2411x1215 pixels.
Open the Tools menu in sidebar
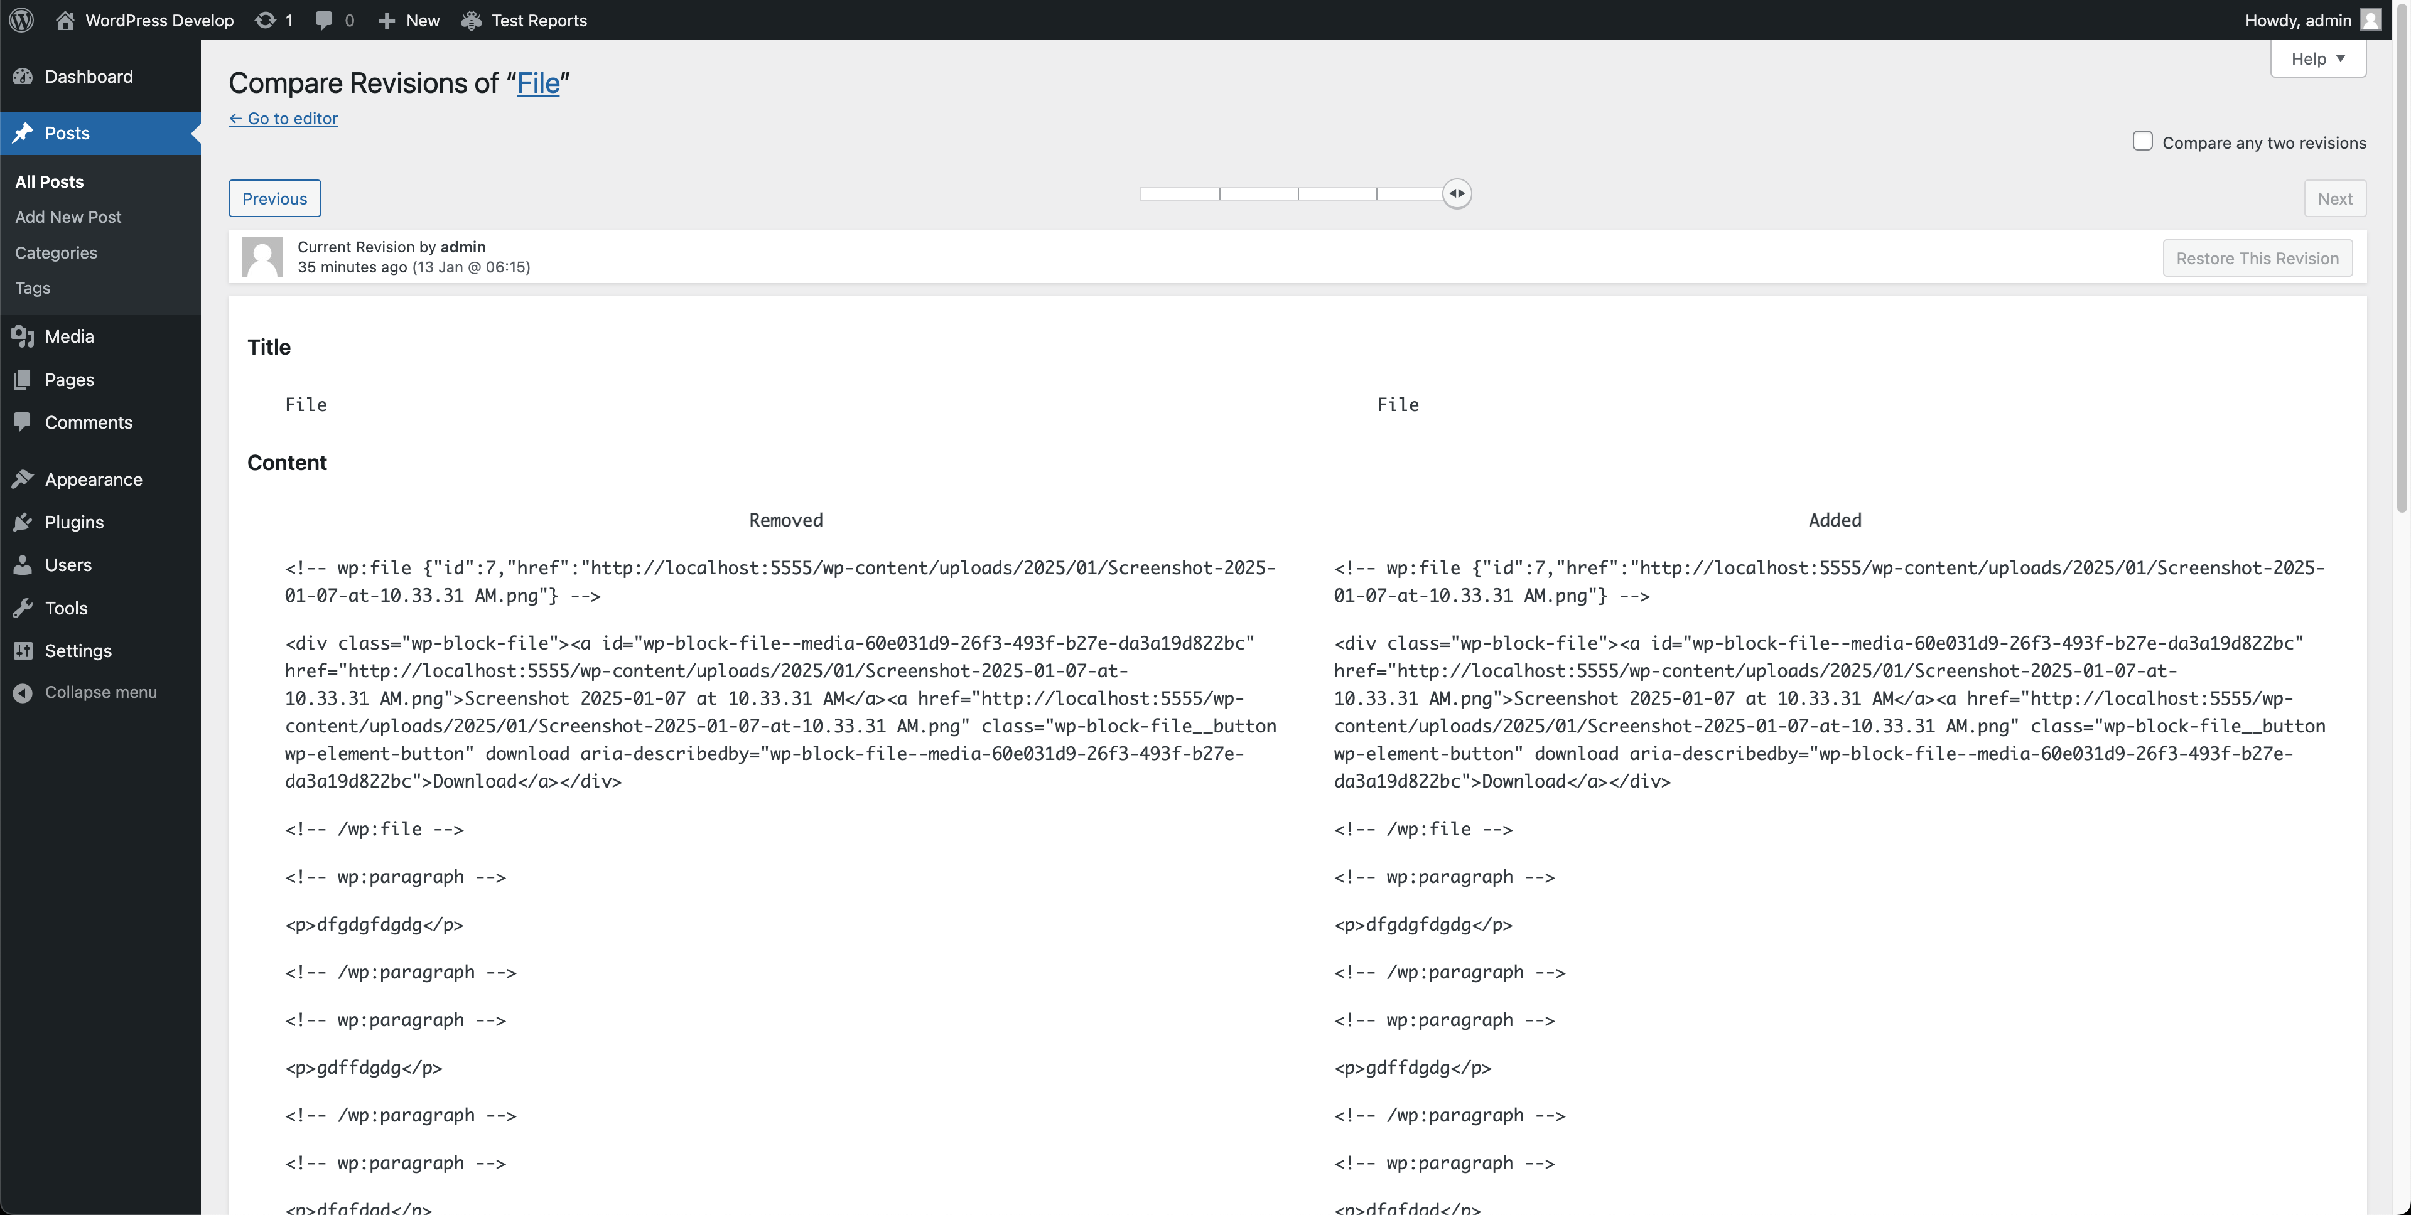[x=65, y=608]
